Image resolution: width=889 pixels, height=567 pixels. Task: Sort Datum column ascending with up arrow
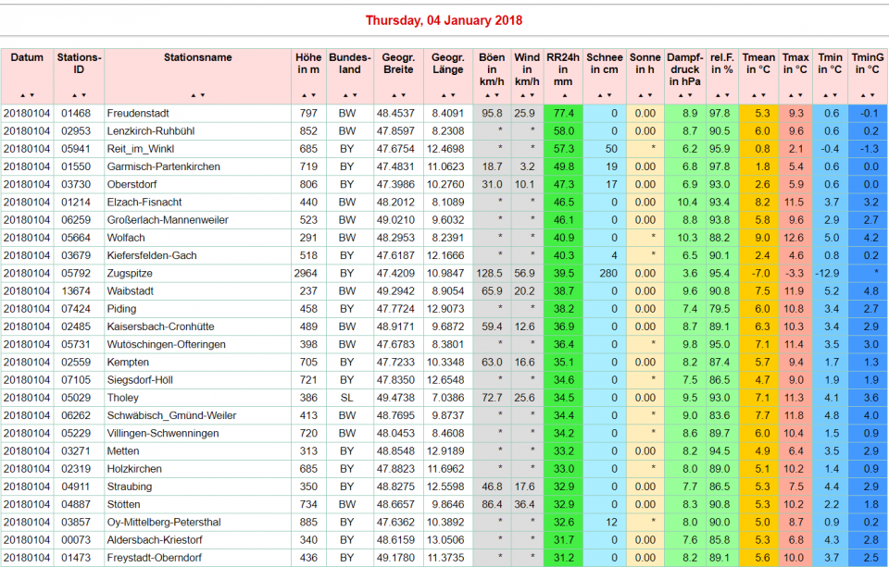coord(23,95)
